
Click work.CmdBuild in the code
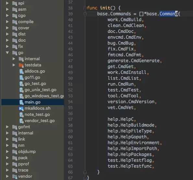[125, 20]
